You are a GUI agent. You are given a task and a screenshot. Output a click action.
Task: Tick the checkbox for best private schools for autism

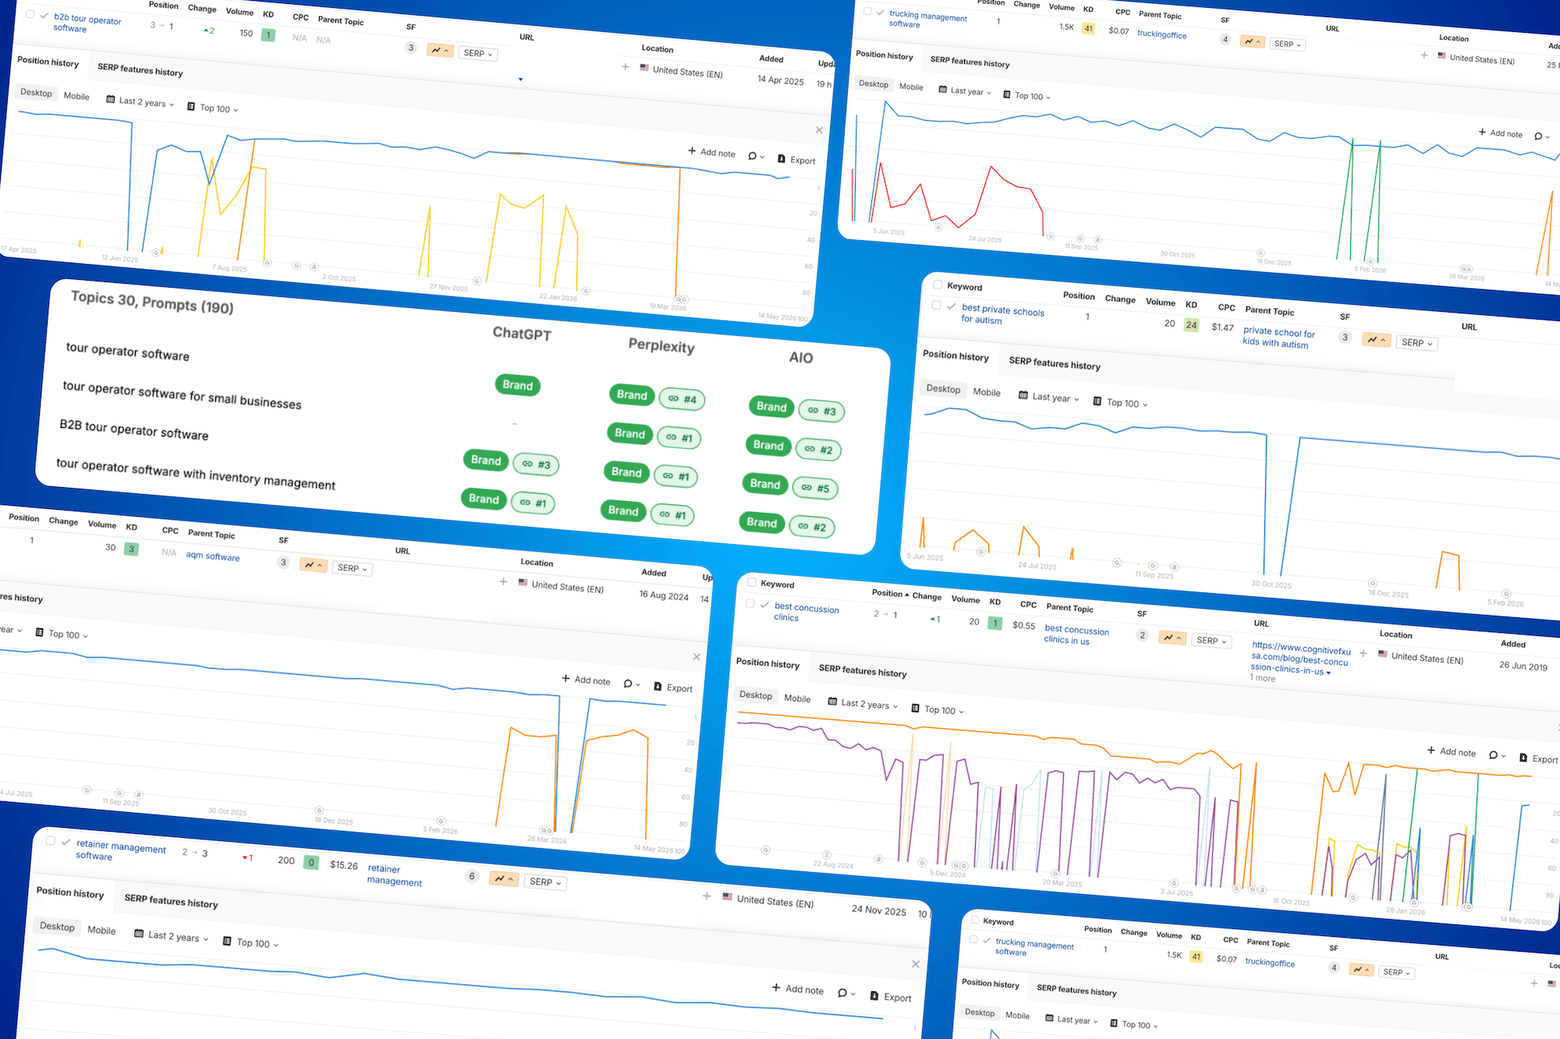[936, 305]
